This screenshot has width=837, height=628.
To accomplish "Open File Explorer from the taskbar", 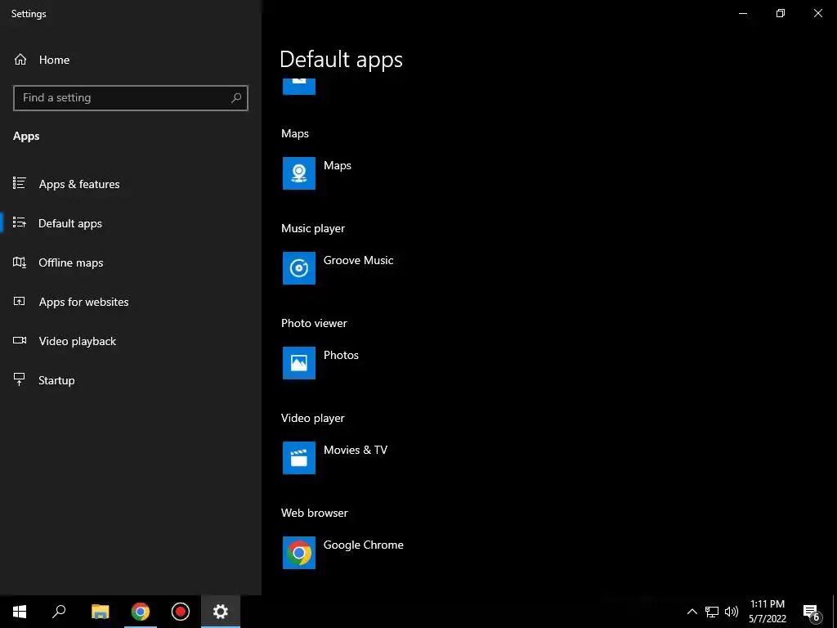I will (100, 612).
